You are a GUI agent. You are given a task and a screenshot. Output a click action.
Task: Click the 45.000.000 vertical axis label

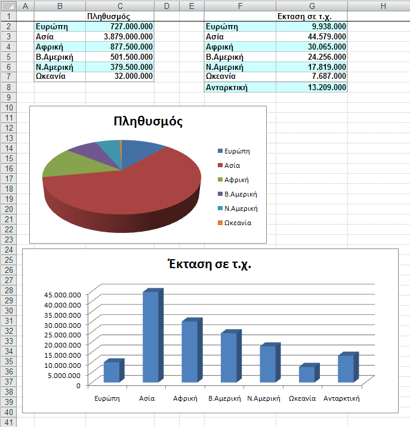62,294
